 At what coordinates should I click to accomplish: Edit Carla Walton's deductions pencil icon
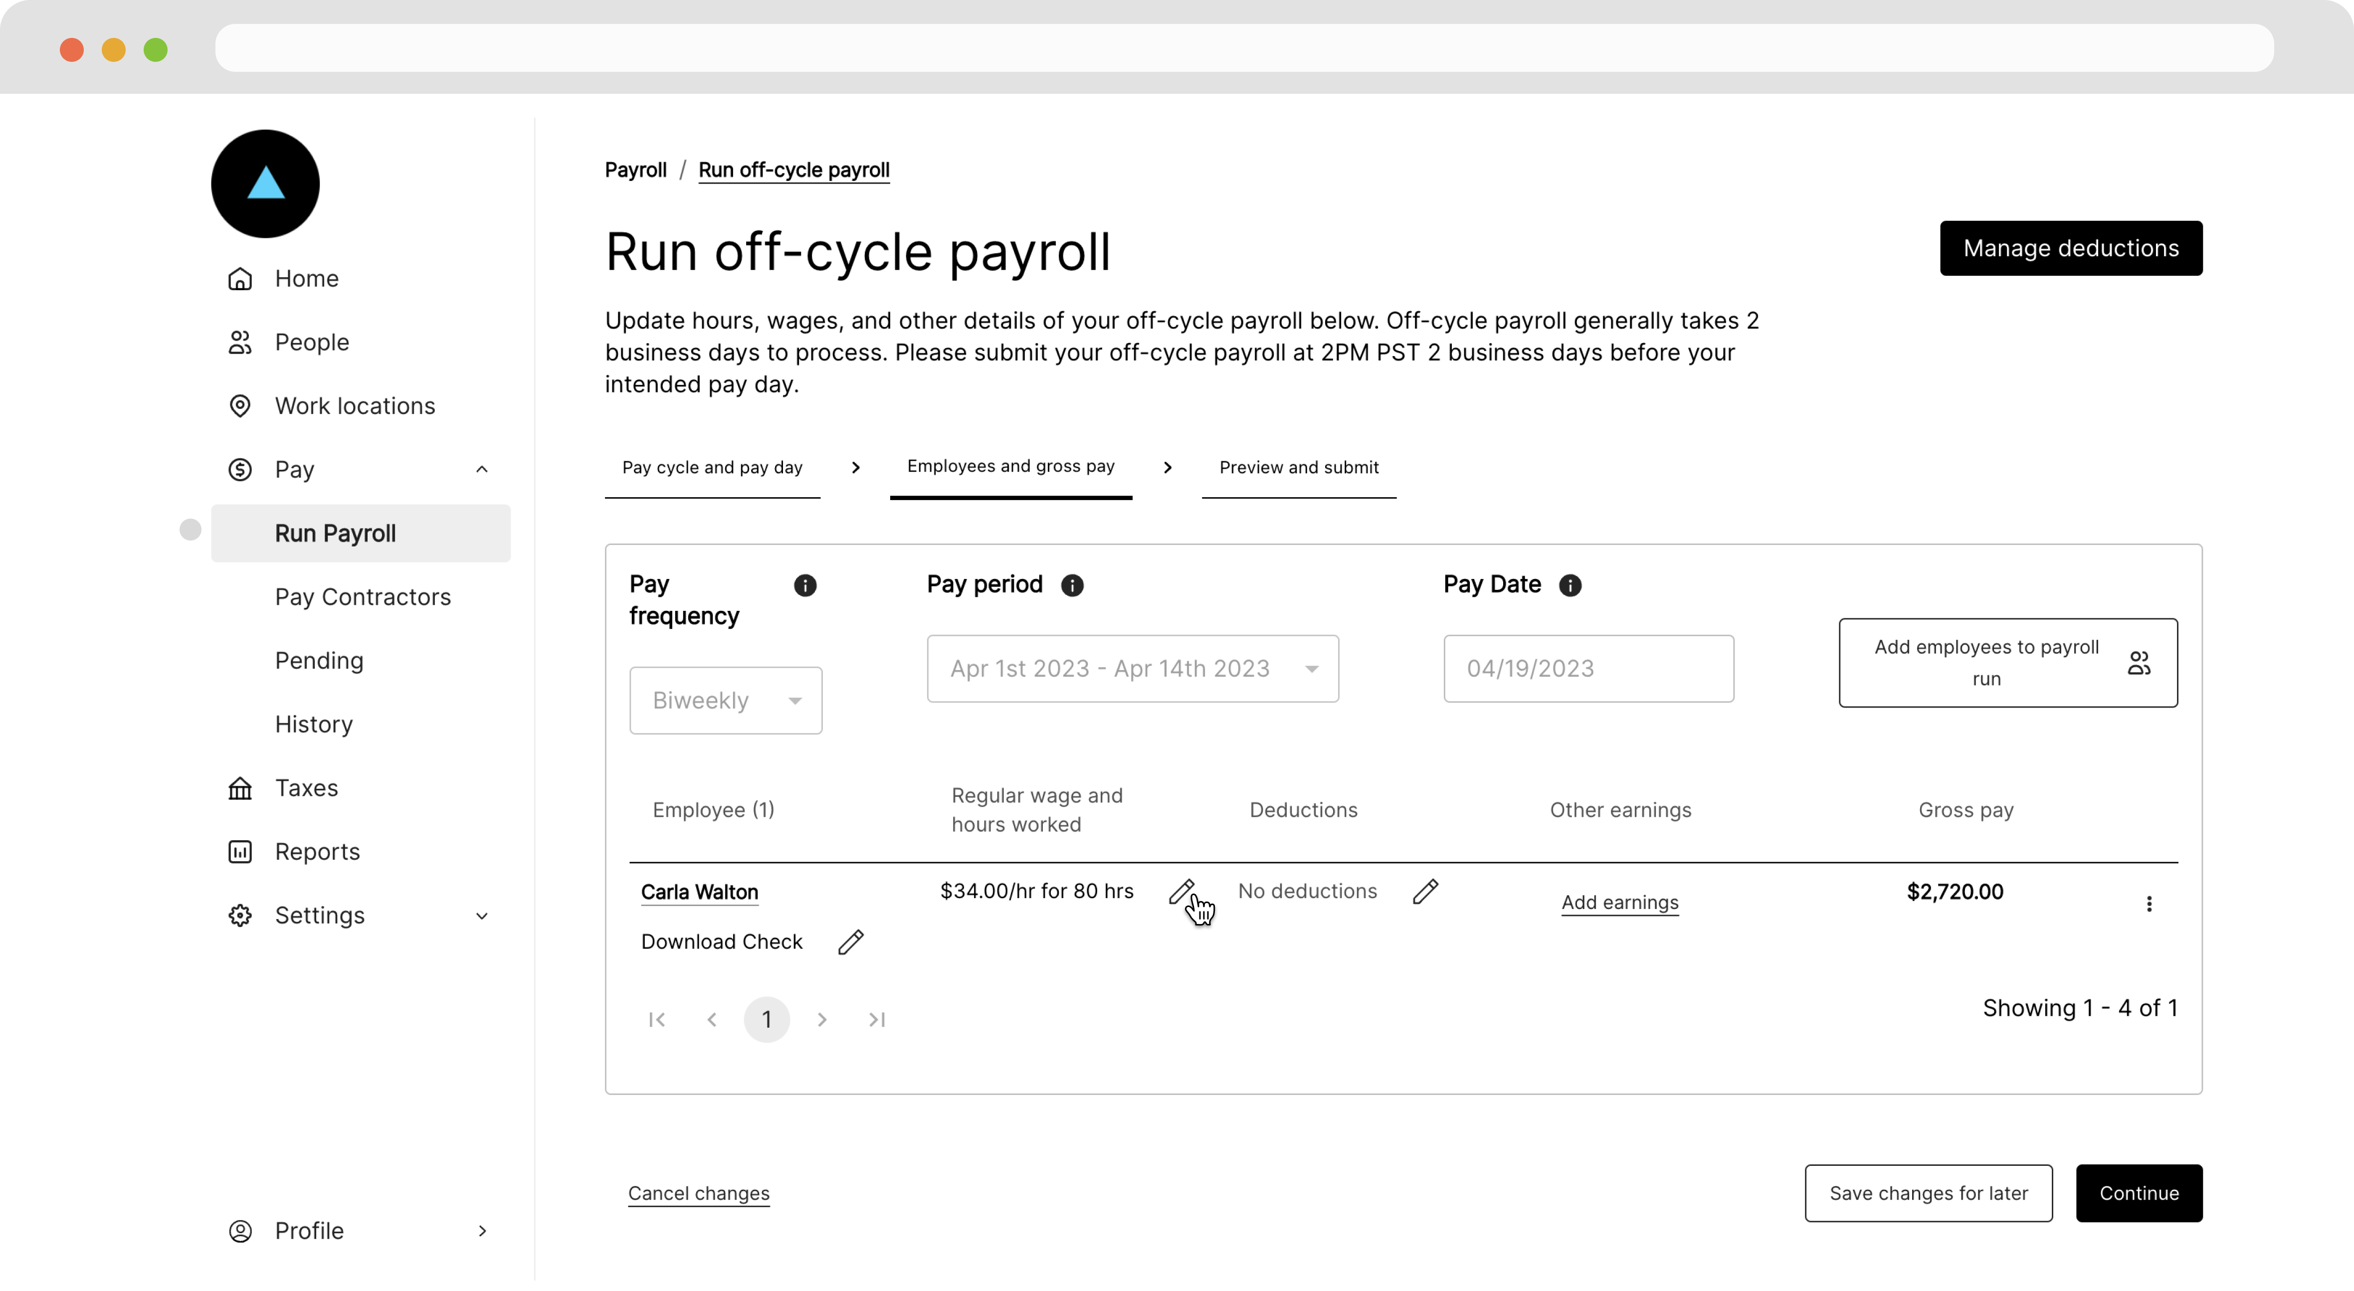[x=1425, y=892]
